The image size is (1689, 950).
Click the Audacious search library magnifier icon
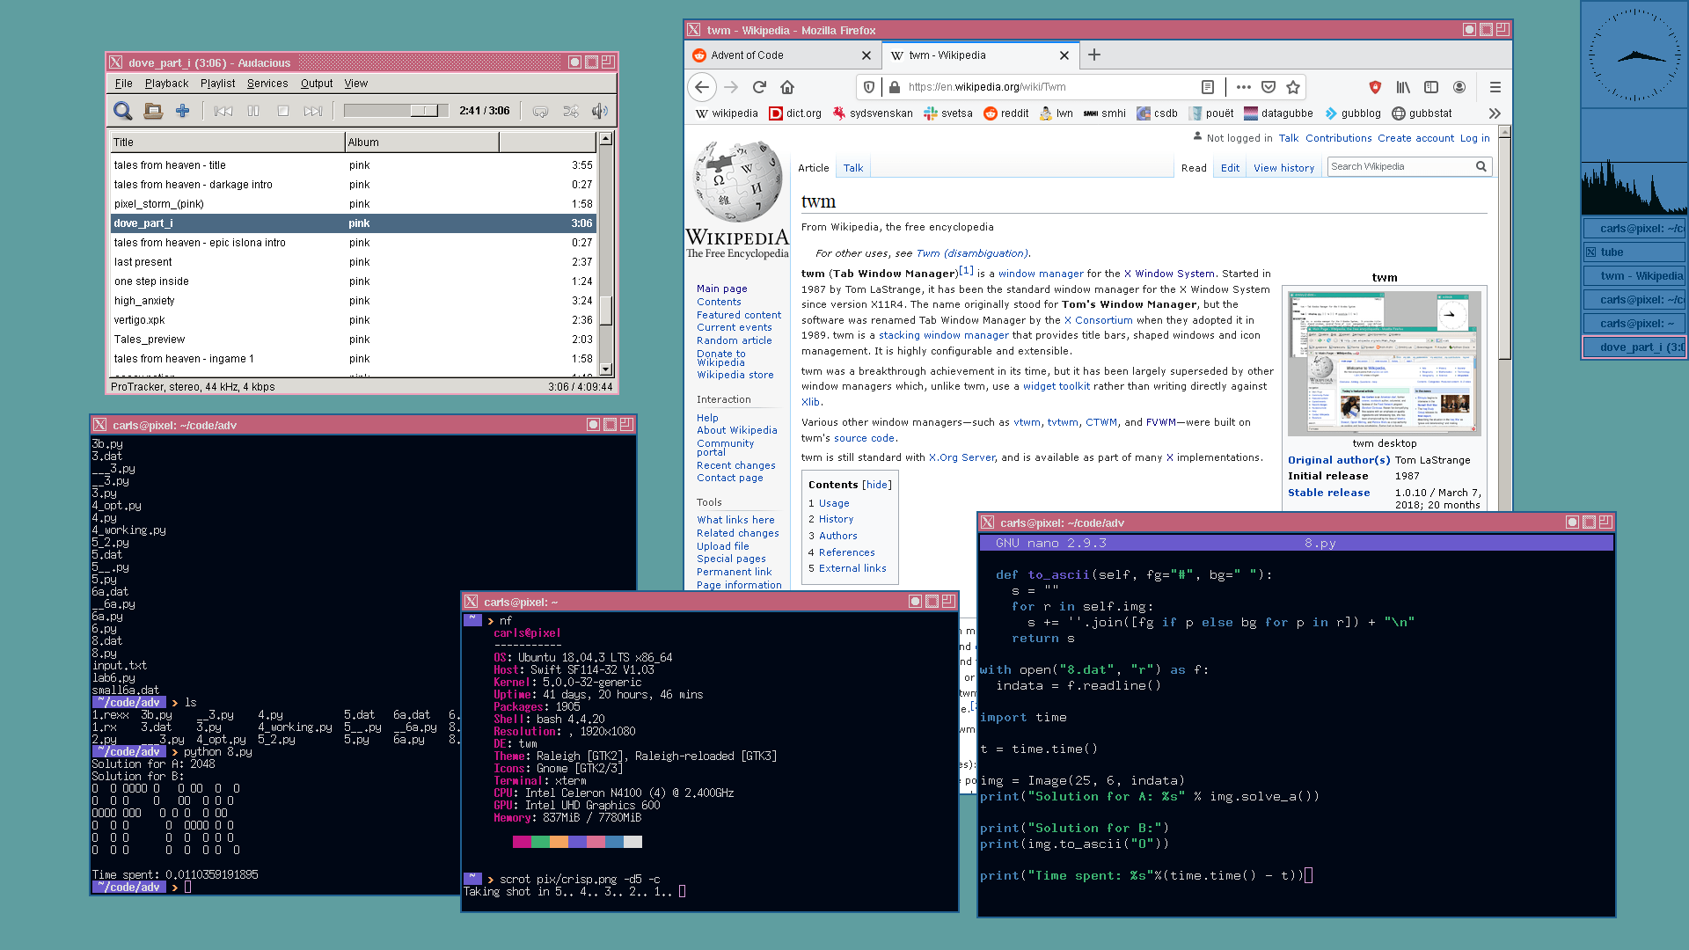[123, 111]
